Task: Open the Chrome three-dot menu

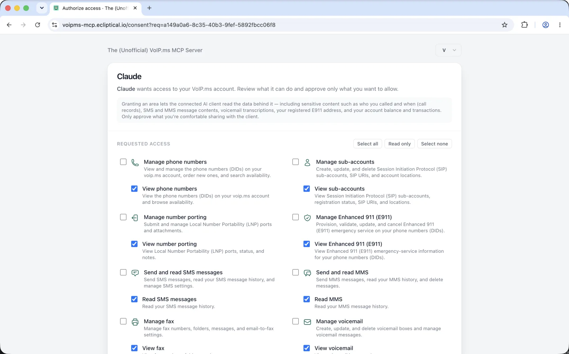Action: [x=560, y=25]
